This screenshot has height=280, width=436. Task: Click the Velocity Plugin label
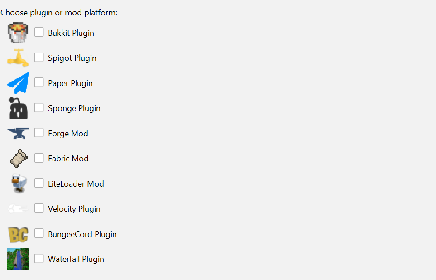coord(73,208)
